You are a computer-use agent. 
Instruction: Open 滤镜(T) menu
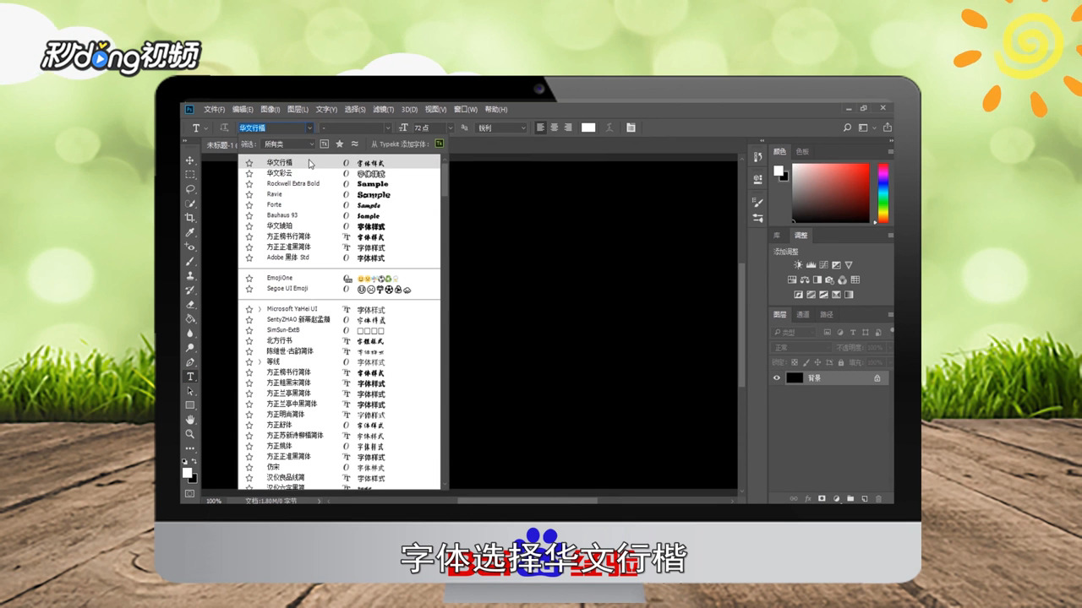click(383, 109)
